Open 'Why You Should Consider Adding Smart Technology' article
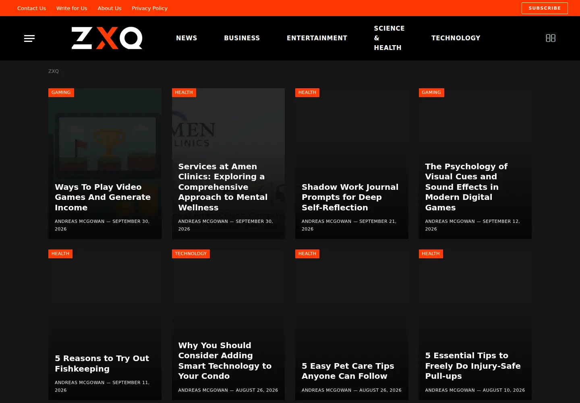Screen dimensions: 580x403 tap(225, 361)
